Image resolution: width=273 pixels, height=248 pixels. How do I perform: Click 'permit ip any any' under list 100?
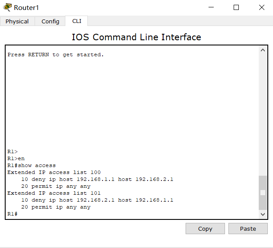click(x=56, y=187)
